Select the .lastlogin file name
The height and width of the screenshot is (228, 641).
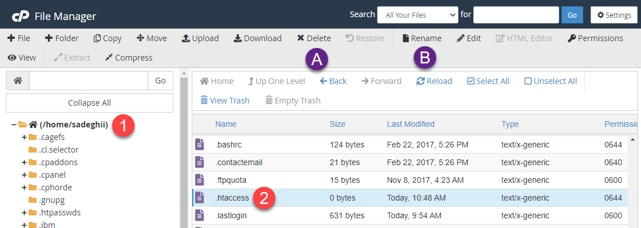[x=231, y=215]
